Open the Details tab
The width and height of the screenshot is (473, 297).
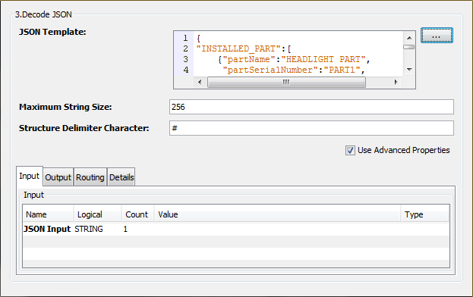pos(121,177)
